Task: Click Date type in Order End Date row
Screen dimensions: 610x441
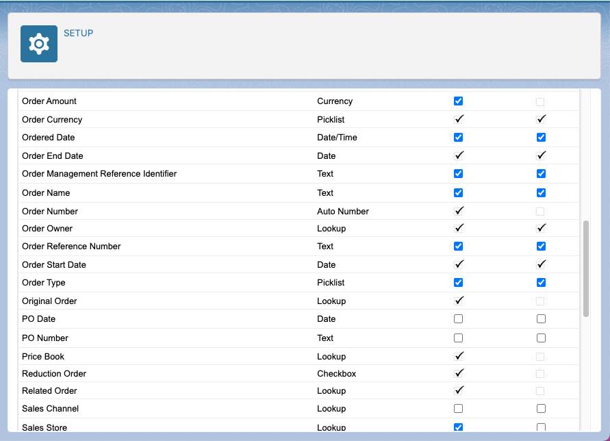Action: pos(327,155)
